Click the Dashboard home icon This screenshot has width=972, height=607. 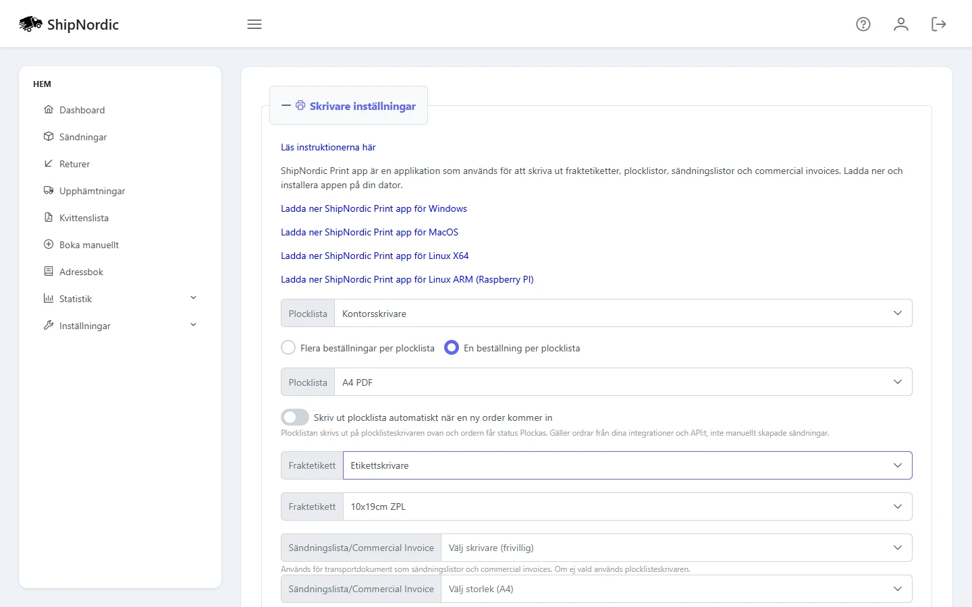(x=49, y=109)
